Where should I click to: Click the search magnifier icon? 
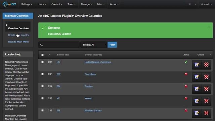(x=41, y=45)
